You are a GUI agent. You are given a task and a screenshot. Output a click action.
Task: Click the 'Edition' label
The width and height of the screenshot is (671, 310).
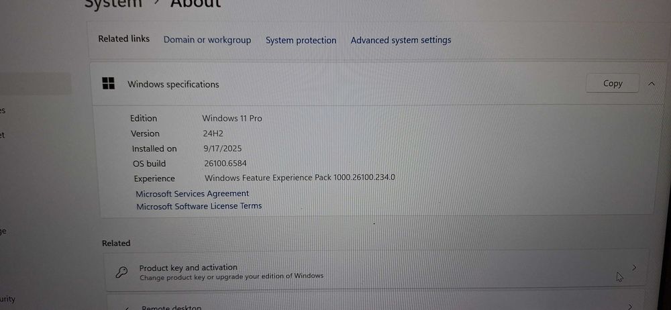point(144,118)
